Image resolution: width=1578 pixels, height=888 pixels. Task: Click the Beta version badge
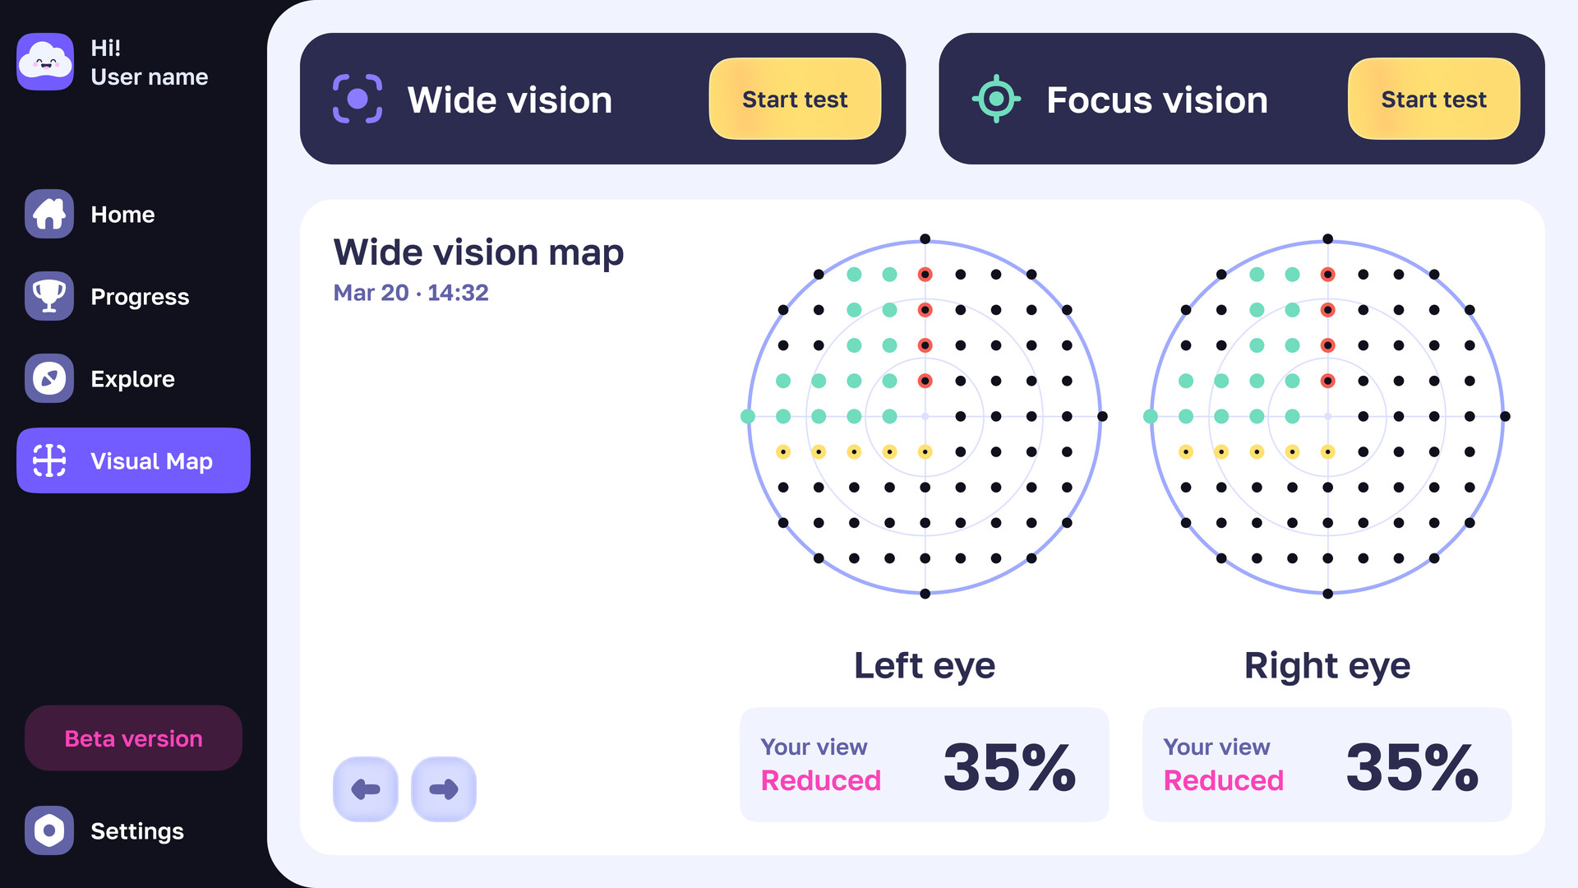pyautogui.click(x=133, y=738)
